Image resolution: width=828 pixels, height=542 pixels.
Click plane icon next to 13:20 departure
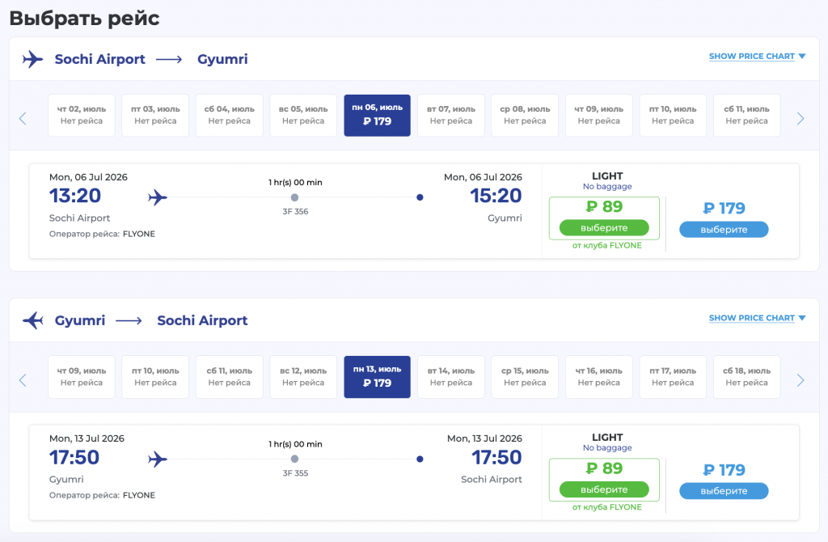tap(158, 197)
